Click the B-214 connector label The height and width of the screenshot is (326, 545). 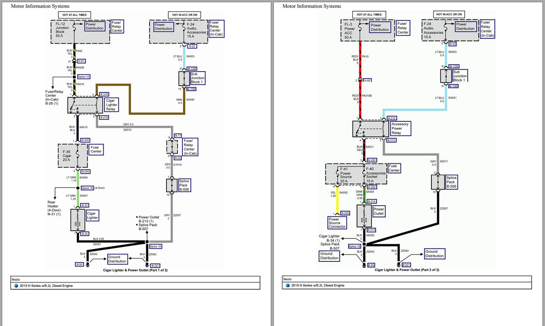point(372,202)
